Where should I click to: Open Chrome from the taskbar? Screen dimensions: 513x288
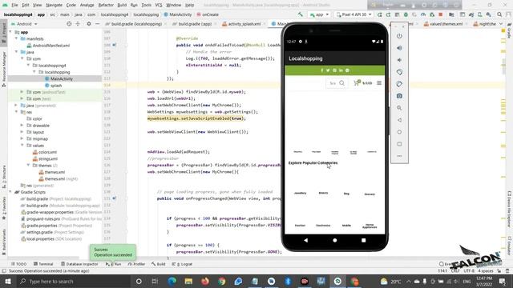[x=221, y=281]
